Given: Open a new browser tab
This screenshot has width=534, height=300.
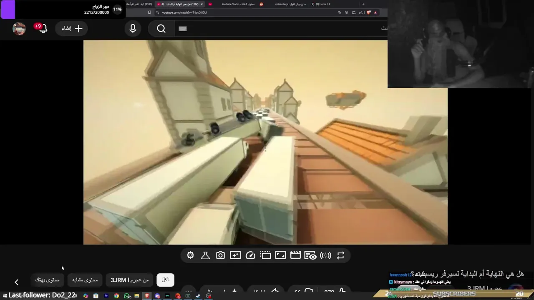Looking at the screenshot, I should pyautogui.click(x=363, y=4).
